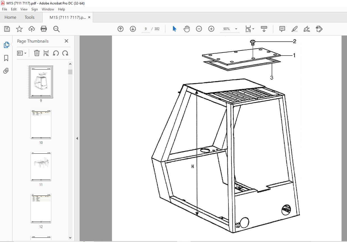Delete selected page with trash icon

[37, 53]
